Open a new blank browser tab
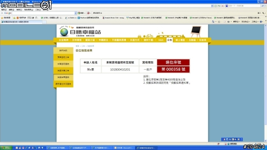 pyautogui.click(x=44, y=22)
